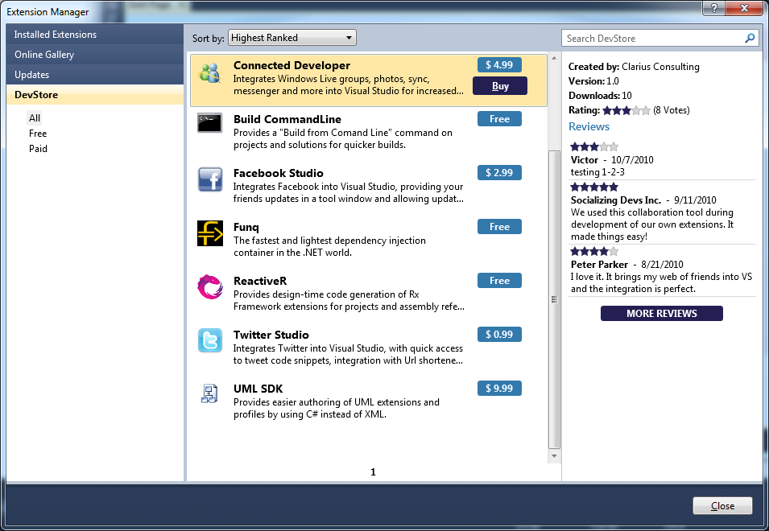Select the Twitter Studio title
The image size is (769, 531).
click(271, 335)
